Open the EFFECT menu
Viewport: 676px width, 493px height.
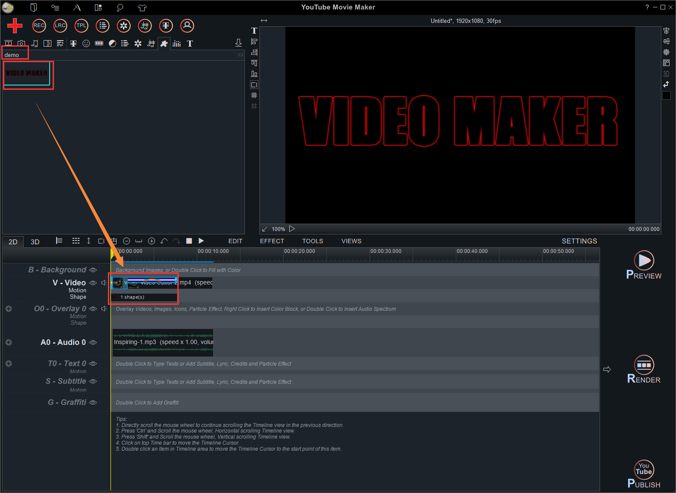click(x=272, y=241)
